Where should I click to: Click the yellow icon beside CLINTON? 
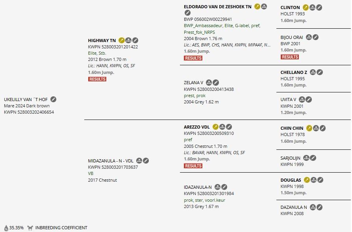[x=306, y=7]
